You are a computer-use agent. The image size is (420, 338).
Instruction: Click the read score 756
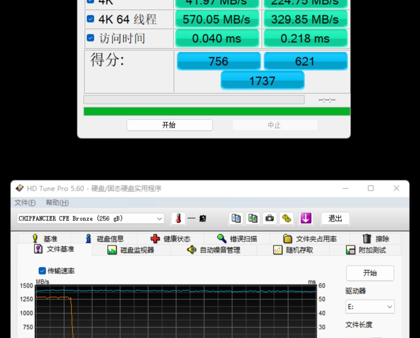[219, 61]
